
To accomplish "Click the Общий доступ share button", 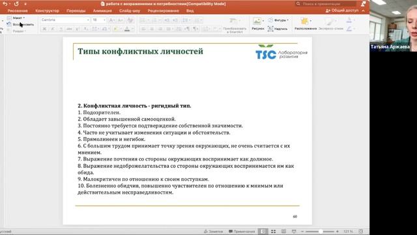I will (342, 10).
